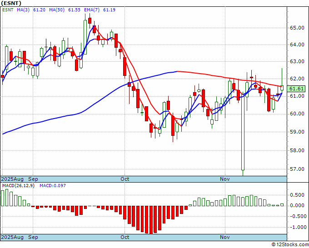Screen dimensions: 309x248
Task: Click the 63.00 price axis label
Action: [297, 61]
